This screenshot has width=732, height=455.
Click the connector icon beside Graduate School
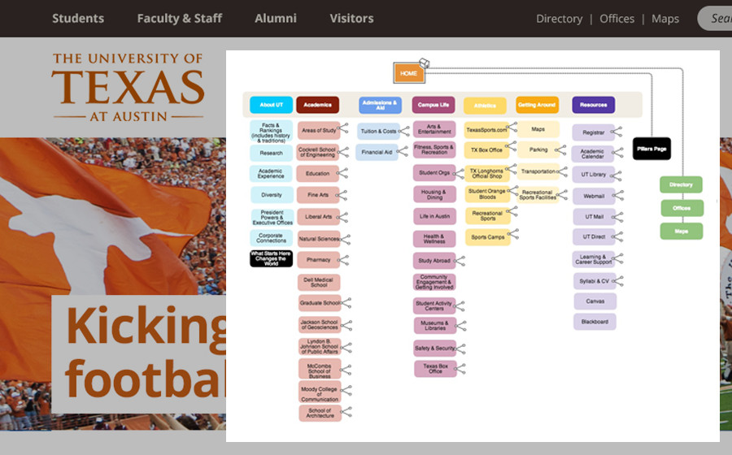[346, 302]
